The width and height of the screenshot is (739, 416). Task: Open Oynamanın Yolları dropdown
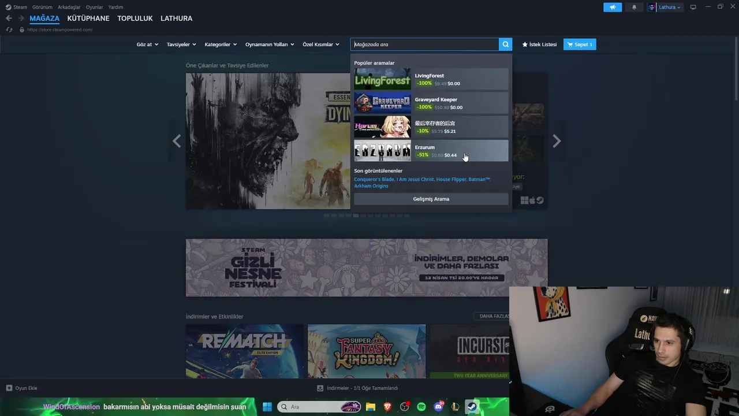tap(270, 44)
